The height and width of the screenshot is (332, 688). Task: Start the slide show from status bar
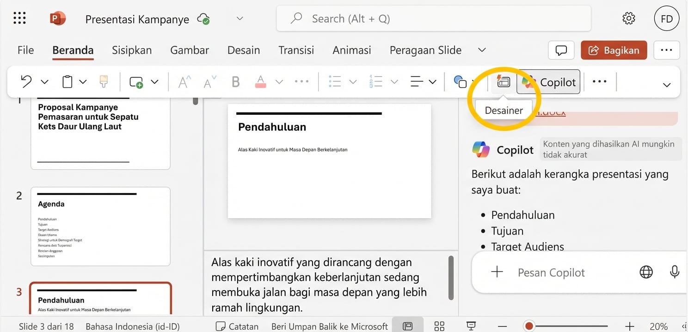(470, 326)
